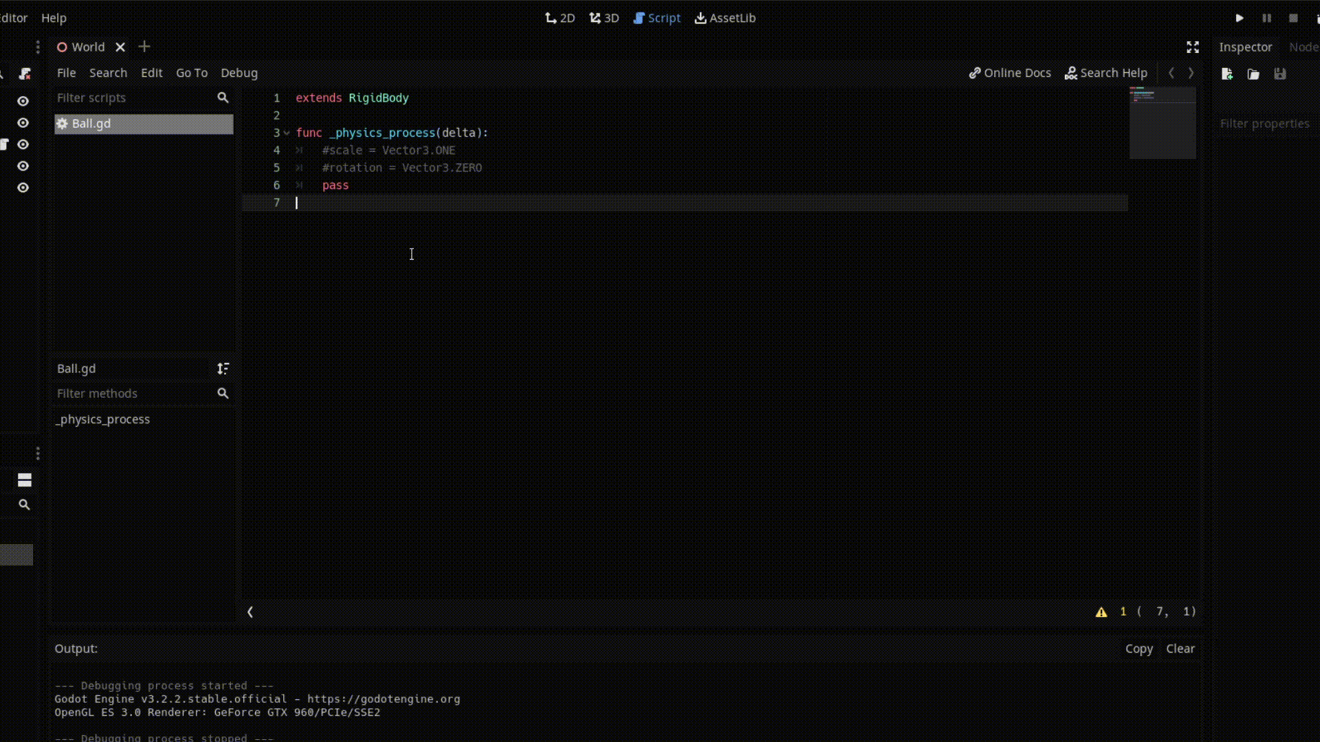
Task: Click the code minimap
Action: coord(1163,122)
